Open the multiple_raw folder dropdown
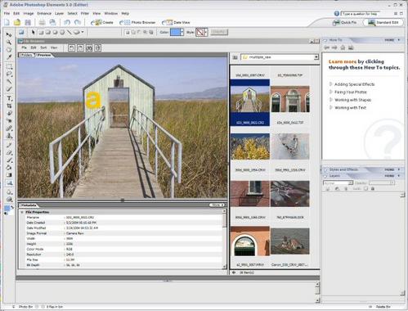 pos(316,57)
